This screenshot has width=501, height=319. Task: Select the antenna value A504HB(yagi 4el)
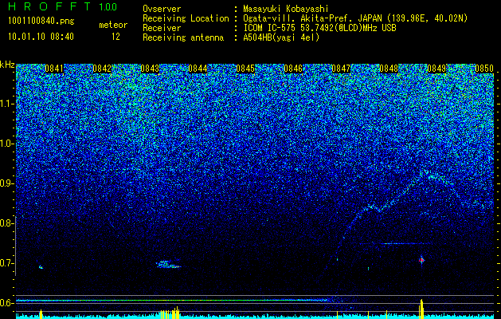(281, 37)
